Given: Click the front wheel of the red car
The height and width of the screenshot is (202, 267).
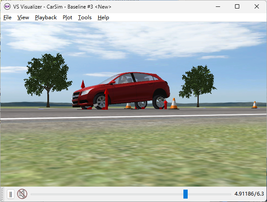Looking at the screenshot, I should click(101, 102).
